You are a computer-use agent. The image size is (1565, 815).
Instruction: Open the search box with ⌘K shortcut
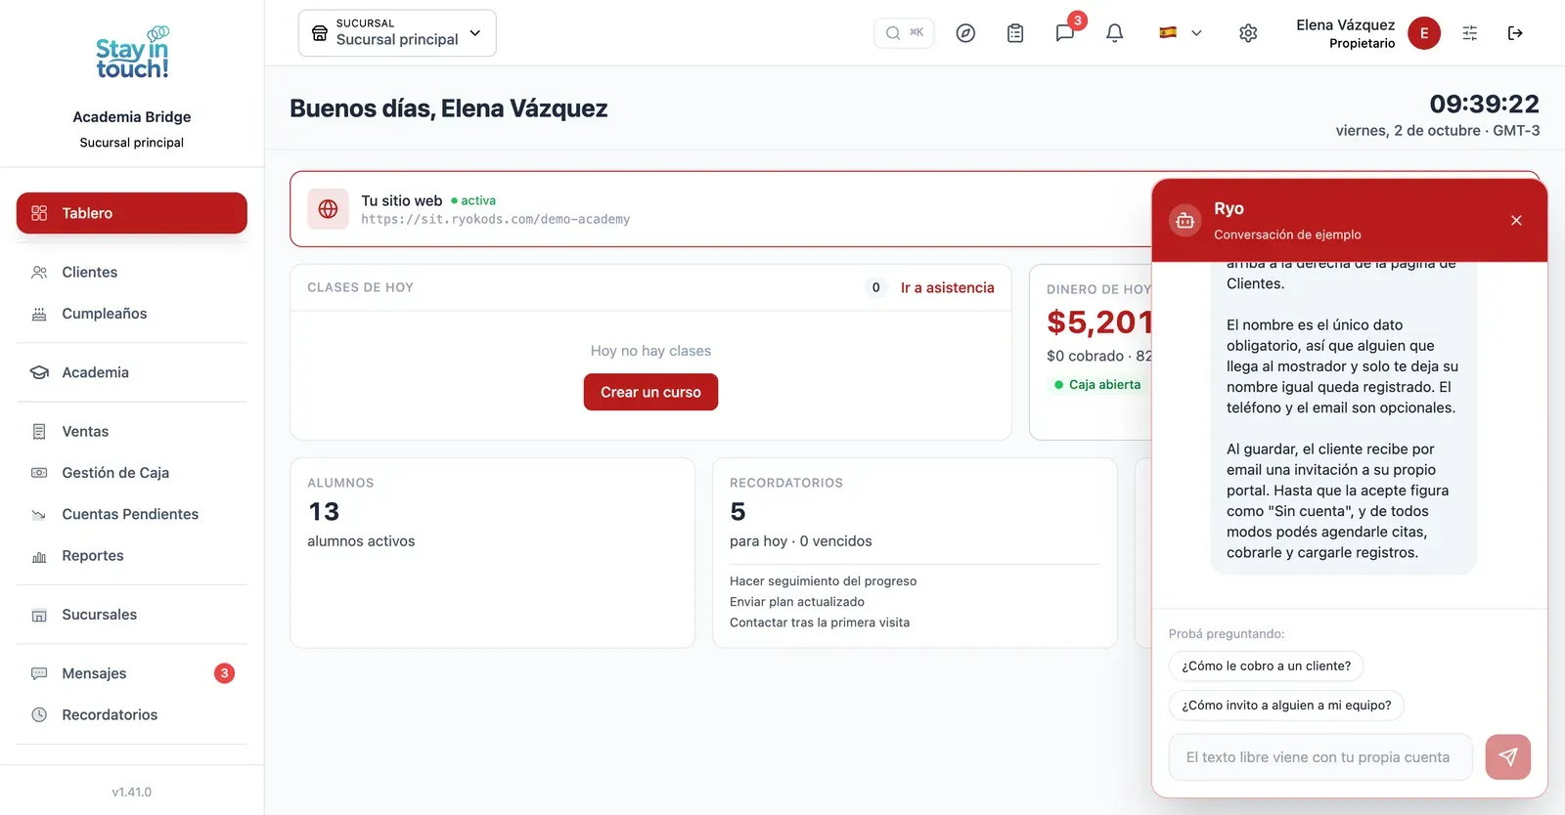coord(904,33)
